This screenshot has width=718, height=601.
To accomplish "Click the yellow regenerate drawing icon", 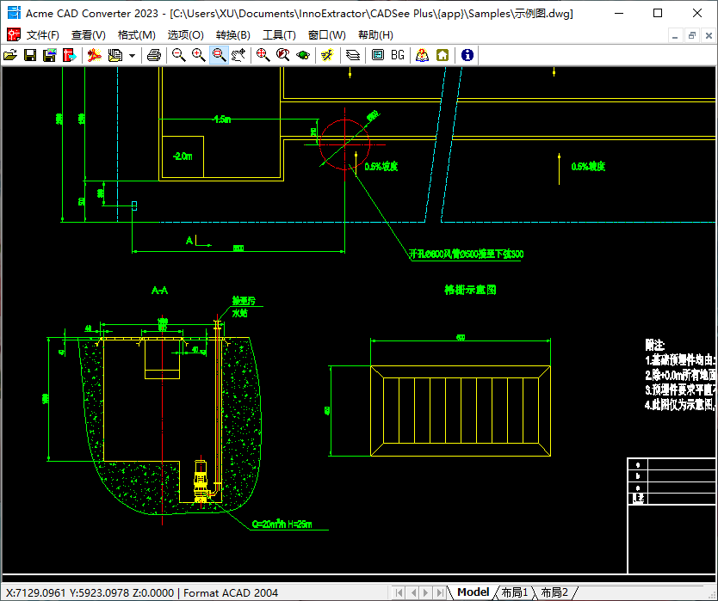I will (327, 55).
